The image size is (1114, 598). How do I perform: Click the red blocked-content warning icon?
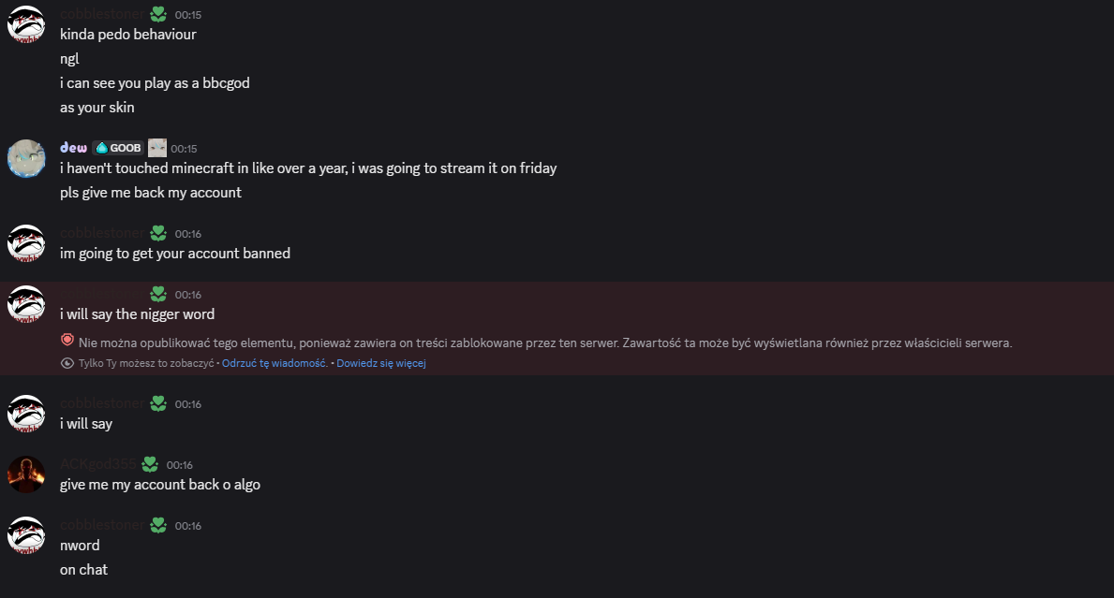67,341
